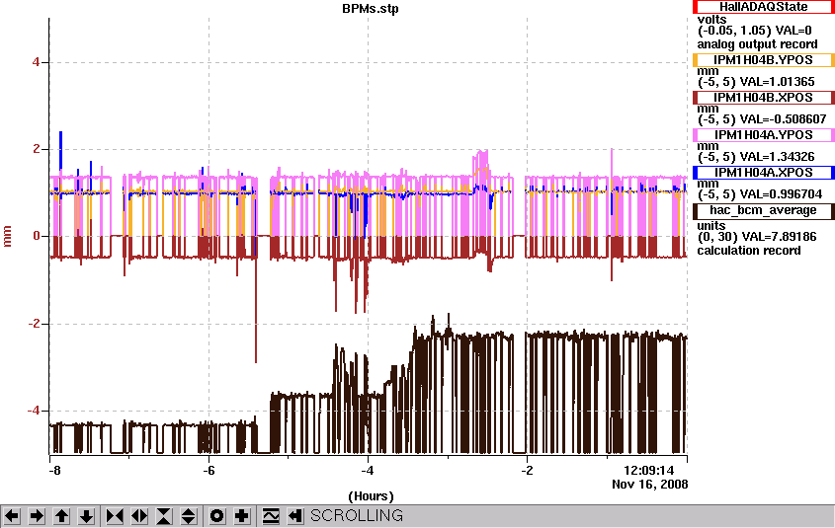Select the IPM1H04B.XPOS curve legend
Viewport: 835px width, 528px height.
point(763,98)
